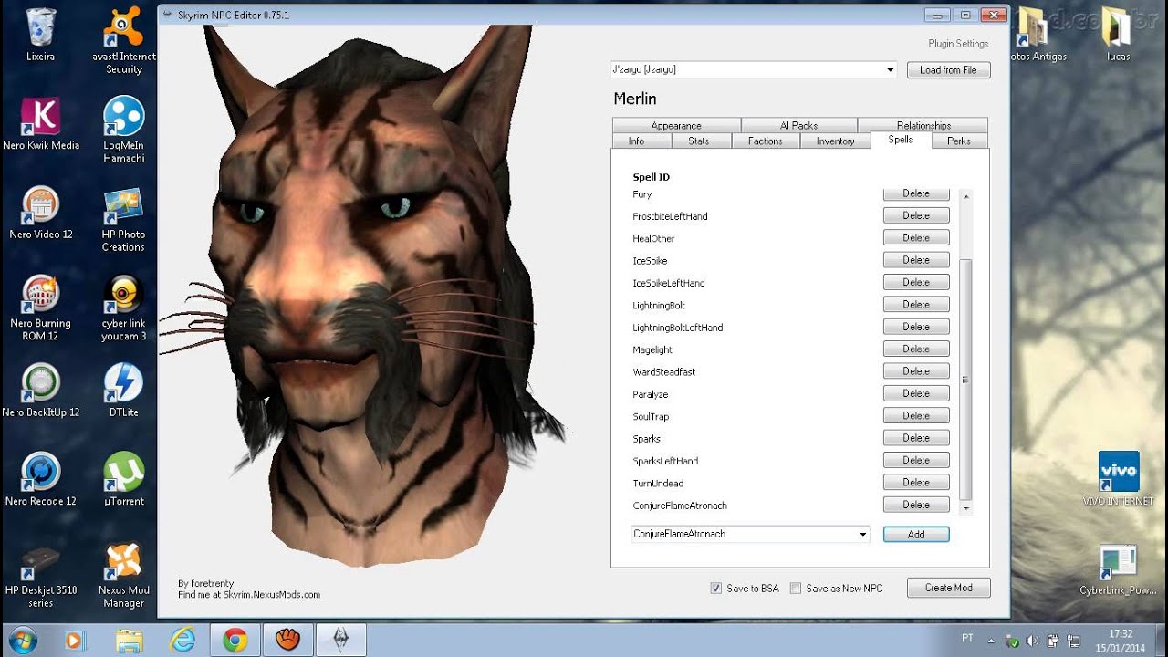Switch to Skyrim NPC Editor taskbar icon
Image resolution: width=1168 pixels, height=657 pixels.
[341, 641]
